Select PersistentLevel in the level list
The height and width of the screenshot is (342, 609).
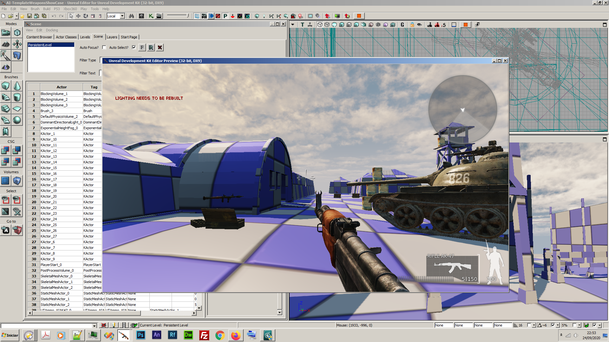click(x=51, y=45)
